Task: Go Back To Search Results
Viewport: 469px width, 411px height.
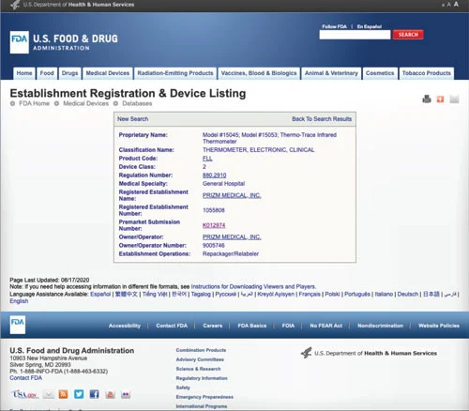Action: (322, 119)
